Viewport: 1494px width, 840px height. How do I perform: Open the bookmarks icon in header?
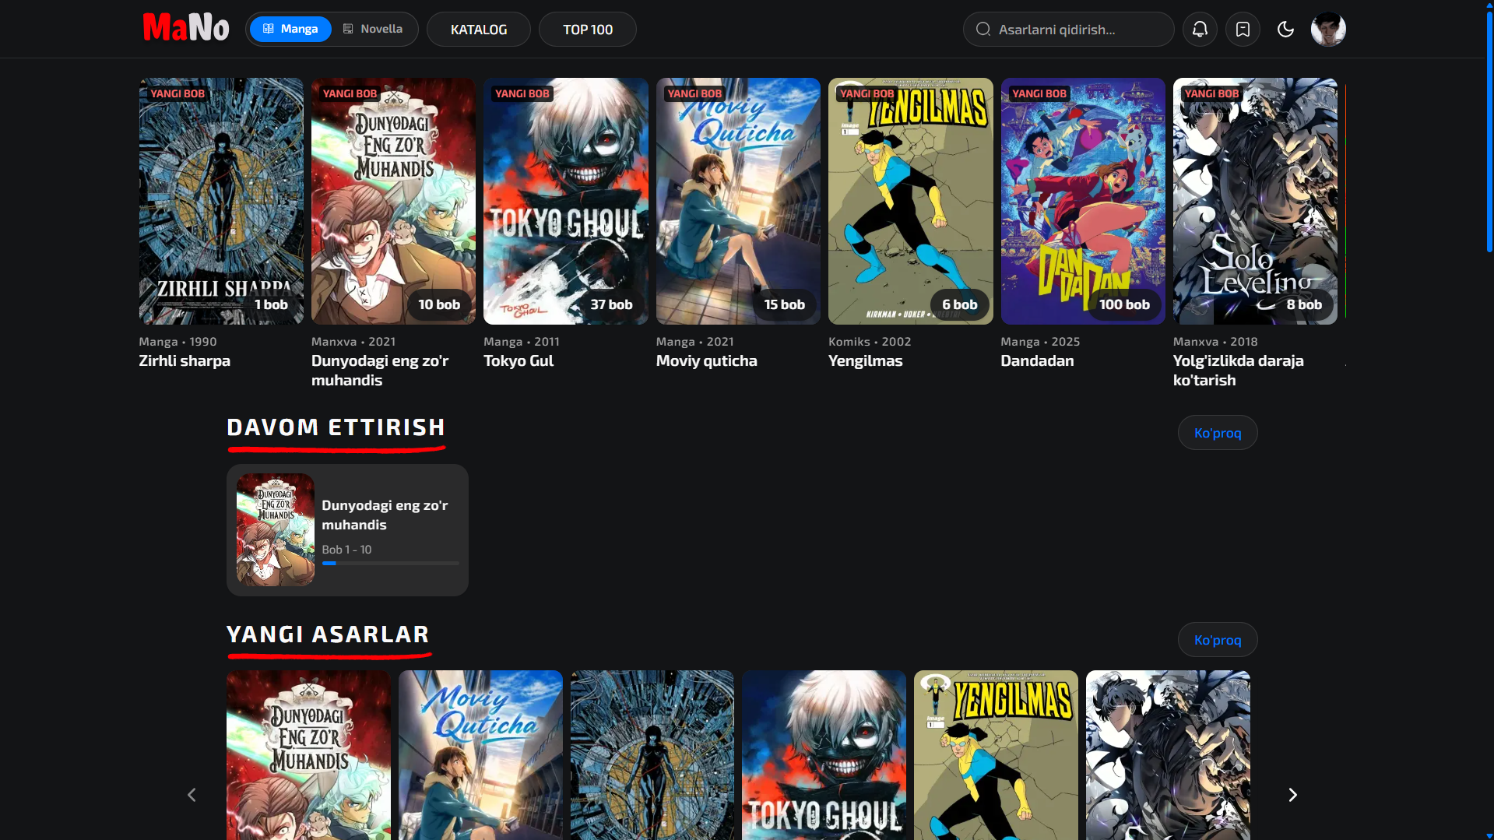[x=1243, y=30]
